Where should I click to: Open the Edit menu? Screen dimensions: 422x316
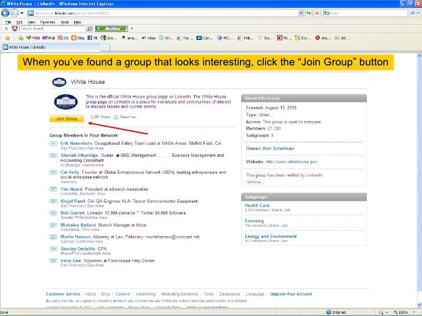click(x=19, y=23)
